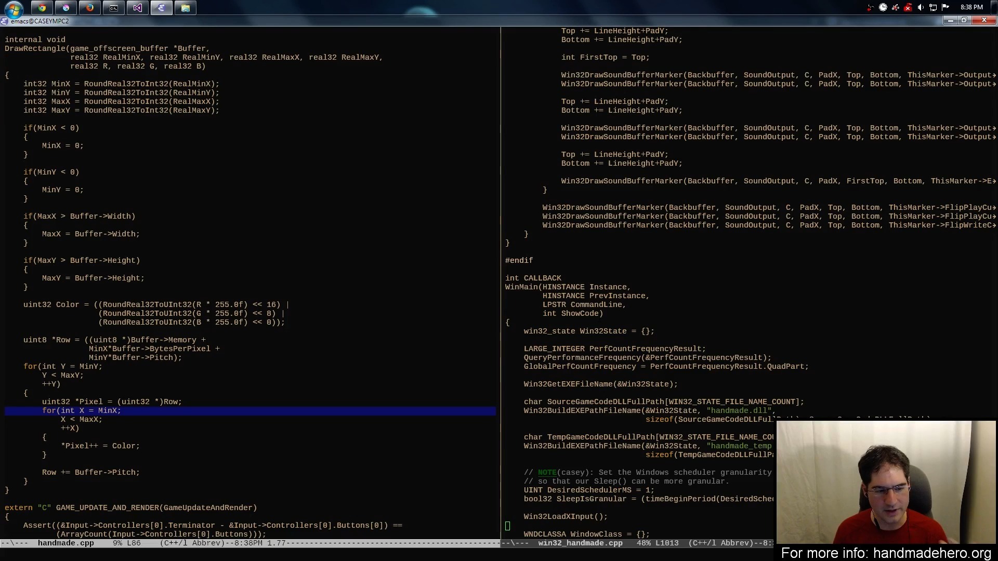The width and height of the screenshot is (998, 561).
Task: Click handmade.cpp buffer name in mode line
Action: [x=65, y=543]
